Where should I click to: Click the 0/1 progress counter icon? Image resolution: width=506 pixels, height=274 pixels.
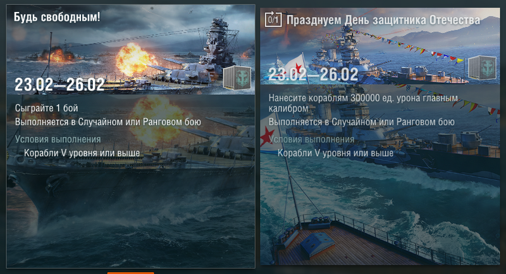tap(273, 20)
